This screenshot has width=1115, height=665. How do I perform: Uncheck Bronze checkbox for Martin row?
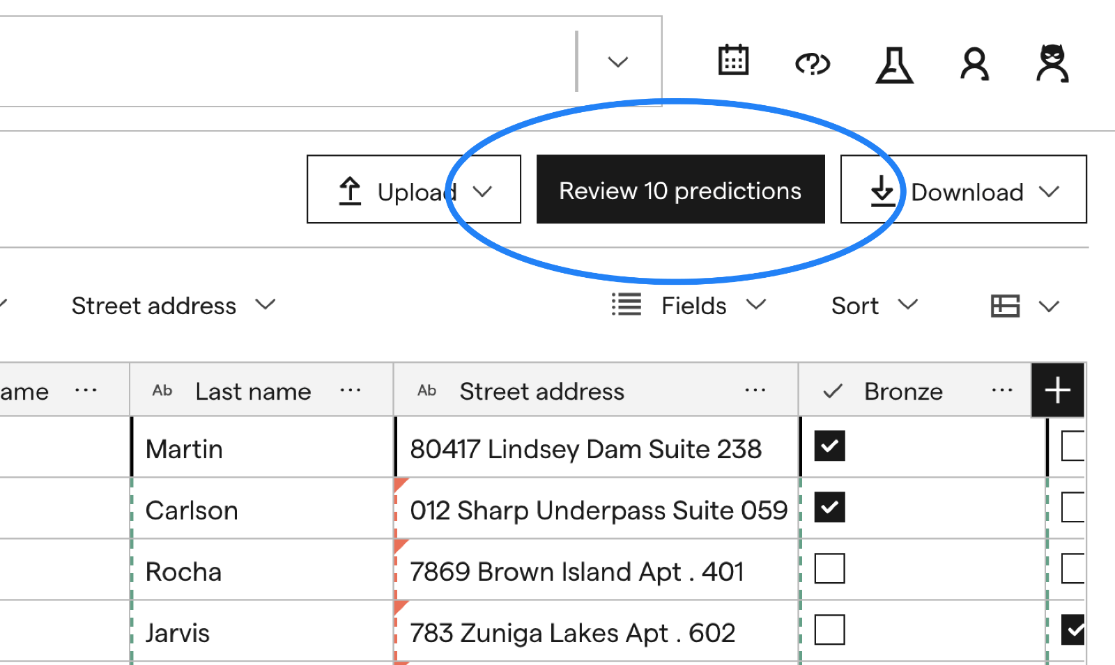[829, 446]
